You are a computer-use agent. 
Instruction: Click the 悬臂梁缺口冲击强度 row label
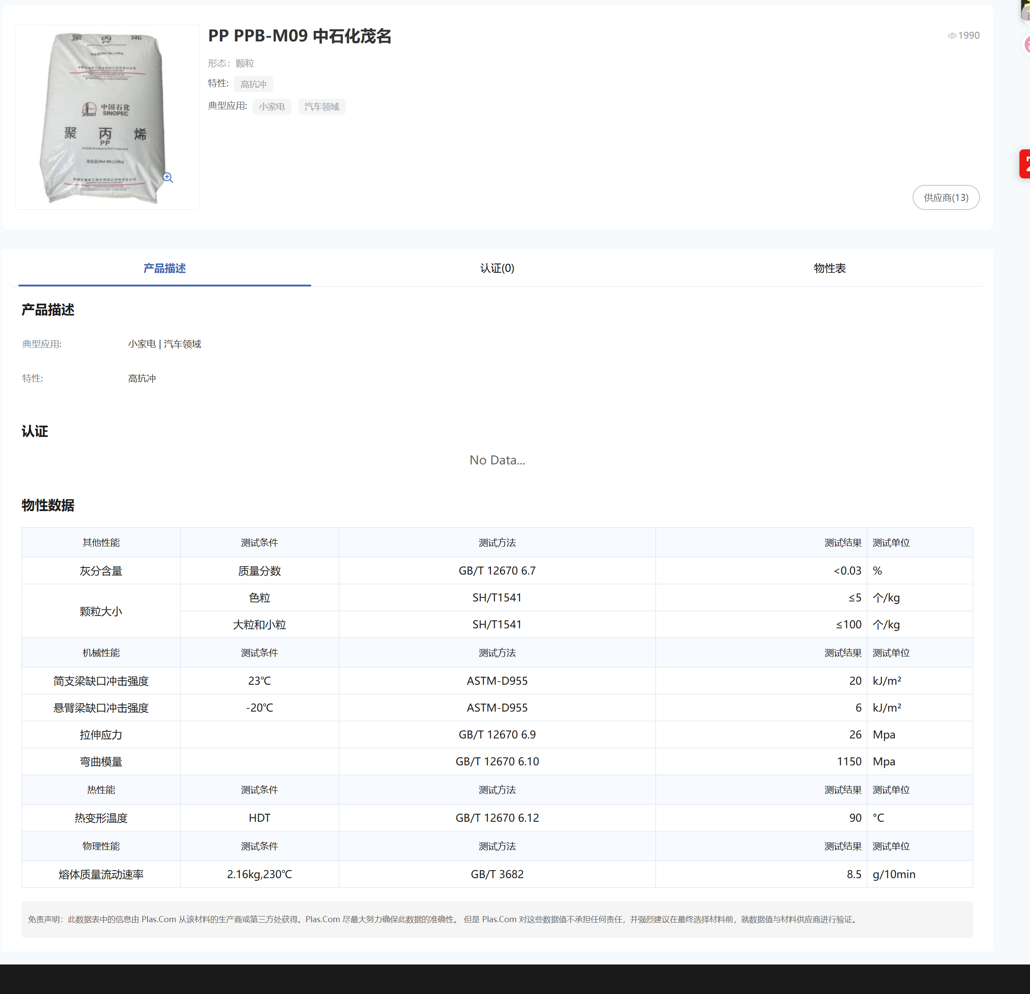(101, 708)
